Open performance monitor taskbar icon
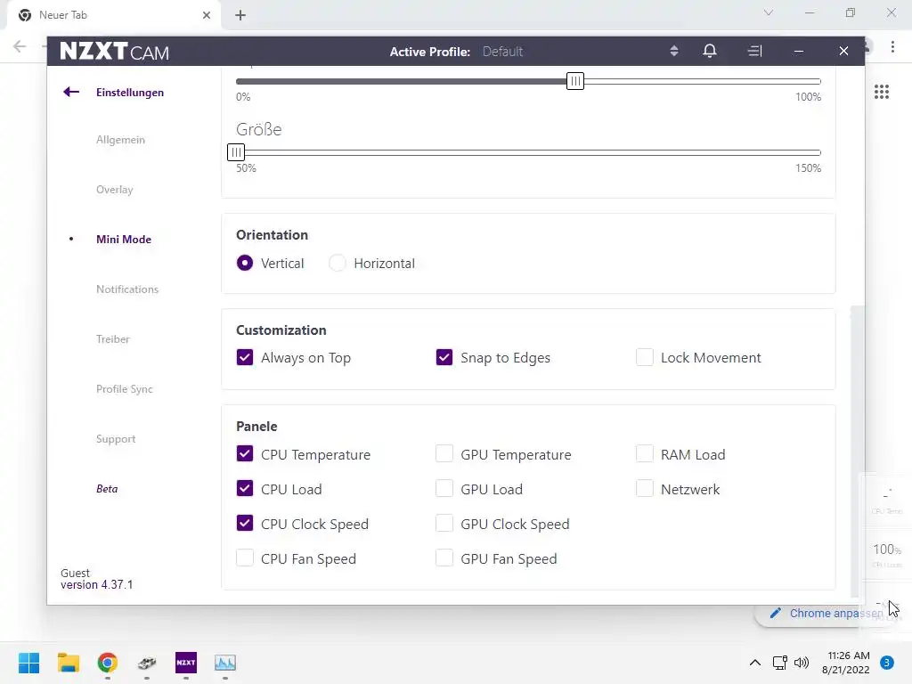Screen dimensions: 912x684 pos(225,663)
